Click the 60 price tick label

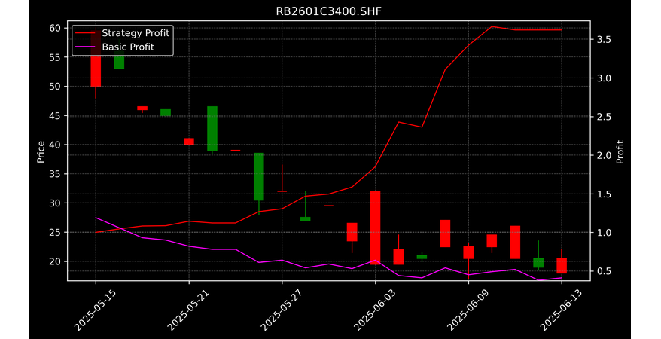[x=56, y=29]
